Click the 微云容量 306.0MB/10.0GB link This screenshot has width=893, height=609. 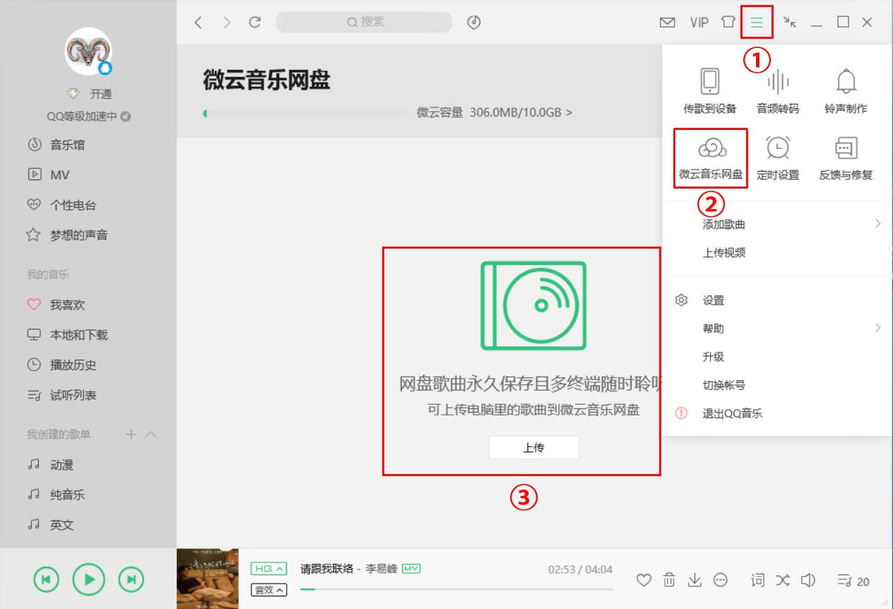coord(495,112)
